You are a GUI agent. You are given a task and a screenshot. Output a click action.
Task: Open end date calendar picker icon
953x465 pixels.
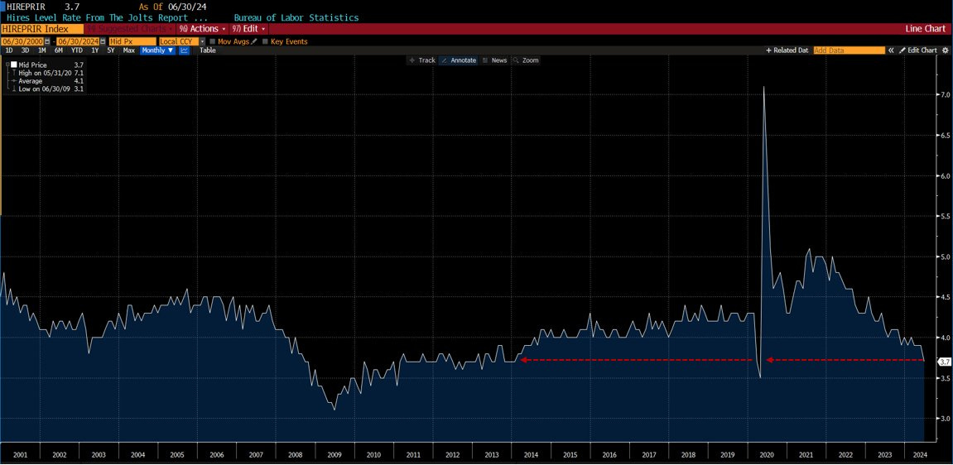point(103,41)
